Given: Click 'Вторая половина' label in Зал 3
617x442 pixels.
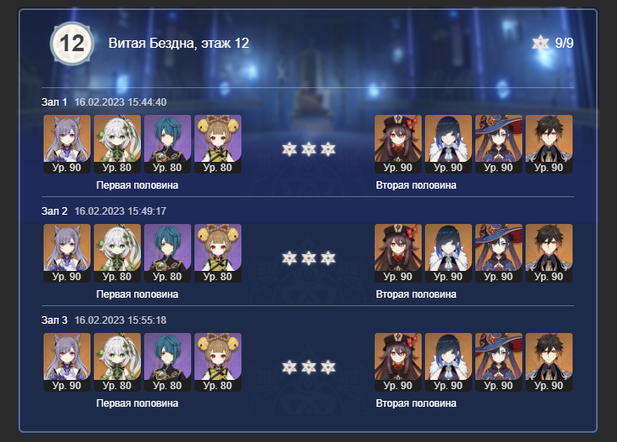Looking at the screenshot, I should click(x=416, y=403).
